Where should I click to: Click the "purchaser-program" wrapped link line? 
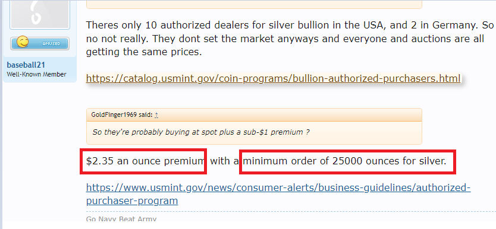tap(132, 201)
